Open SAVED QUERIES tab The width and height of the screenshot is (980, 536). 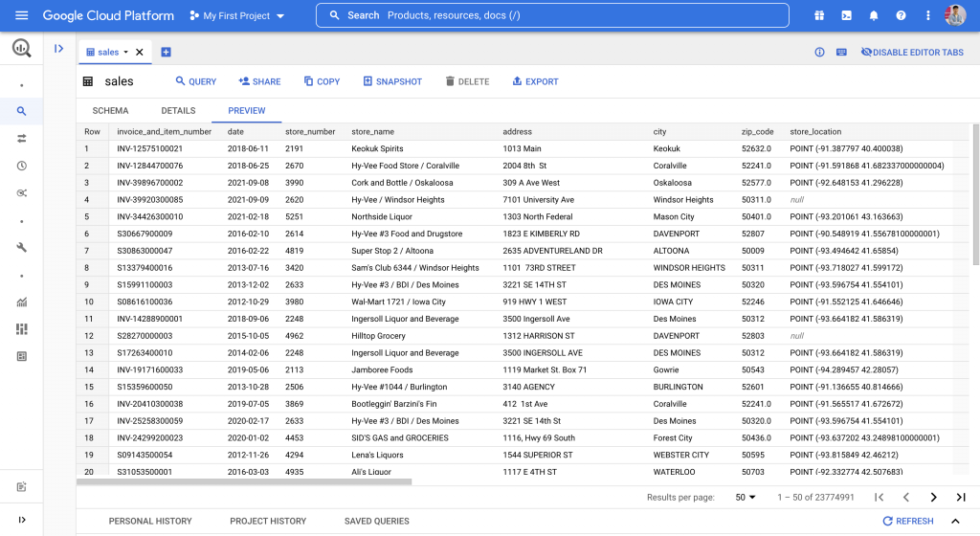tap(377, 521)
